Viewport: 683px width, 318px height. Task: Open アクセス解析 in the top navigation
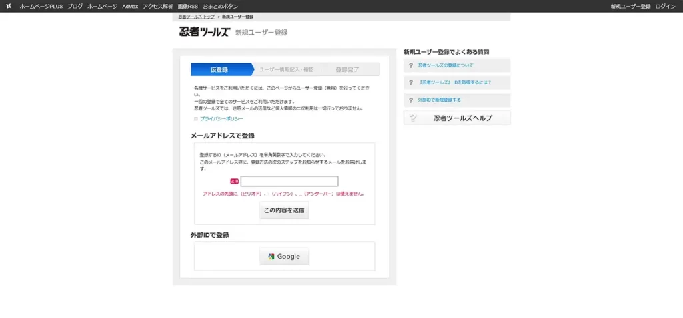click(157, 6)
